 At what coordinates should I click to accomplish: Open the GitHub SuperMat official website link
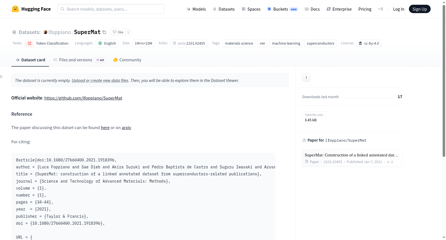[83, 98]
